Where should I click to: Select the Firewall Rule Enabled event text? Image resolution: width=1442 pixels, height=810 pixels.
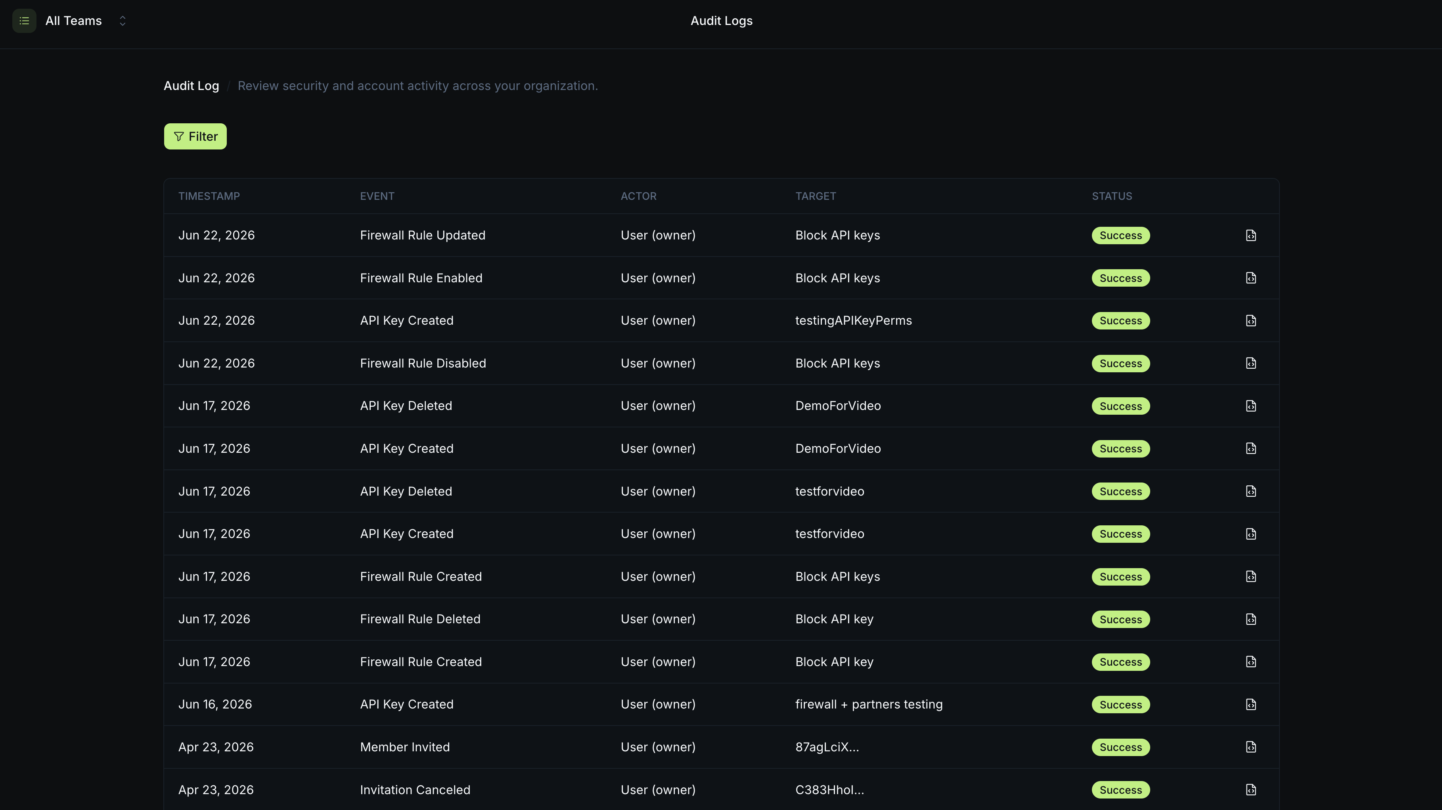tap(421, 278)
